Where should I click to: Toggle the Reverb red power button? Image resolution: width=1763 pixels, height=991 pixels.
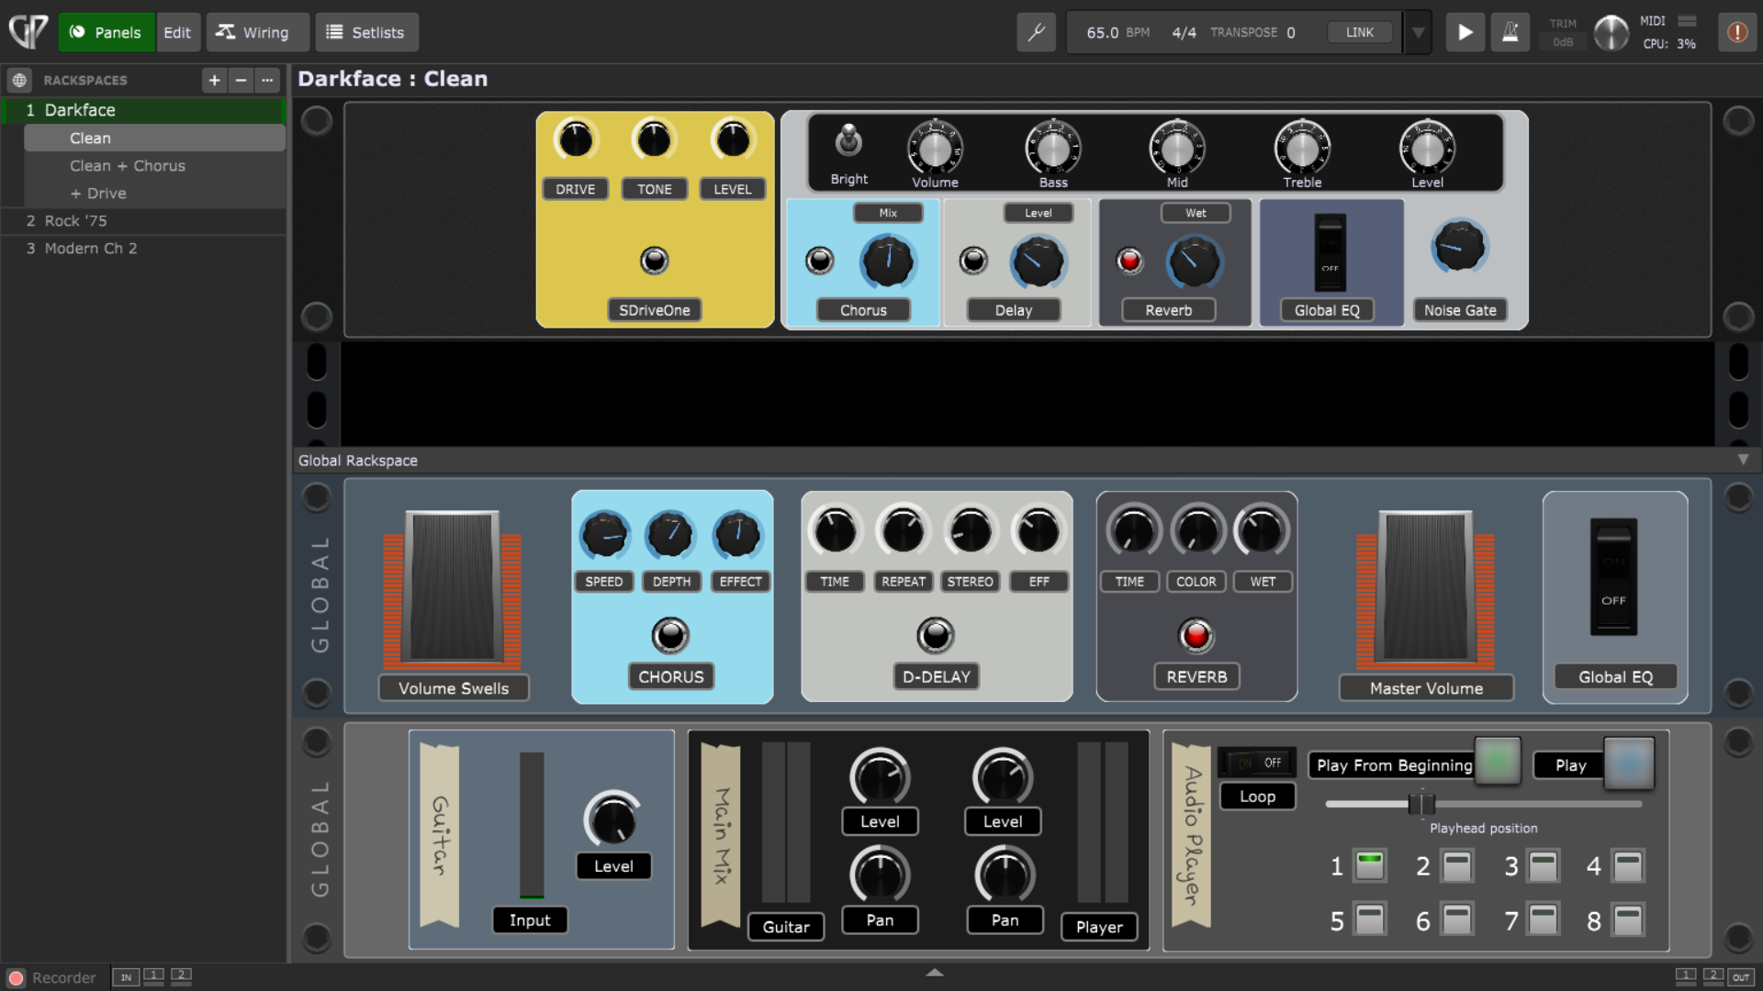point(1196,634)
